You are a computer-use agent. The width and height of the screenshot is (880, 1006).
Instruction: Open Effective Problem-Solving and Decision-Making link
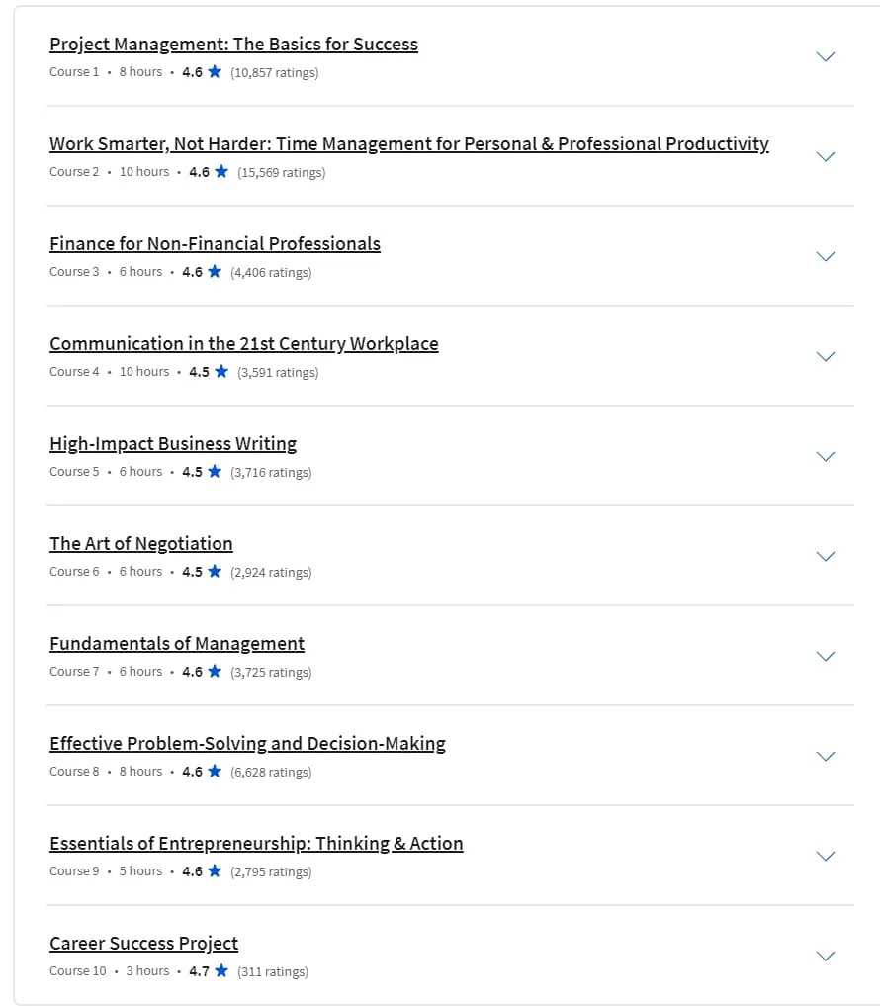(x=247, y=744)
